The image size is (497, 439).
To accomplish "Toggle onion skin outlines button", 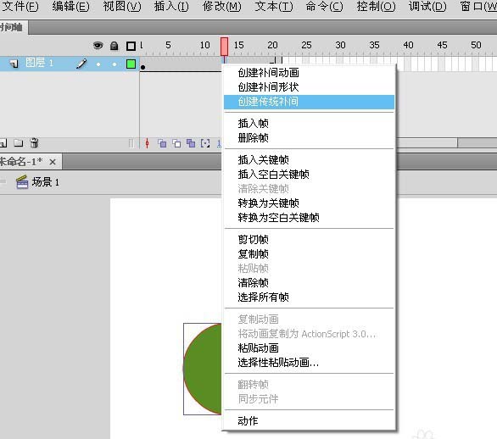I will (x=176, y=143).
